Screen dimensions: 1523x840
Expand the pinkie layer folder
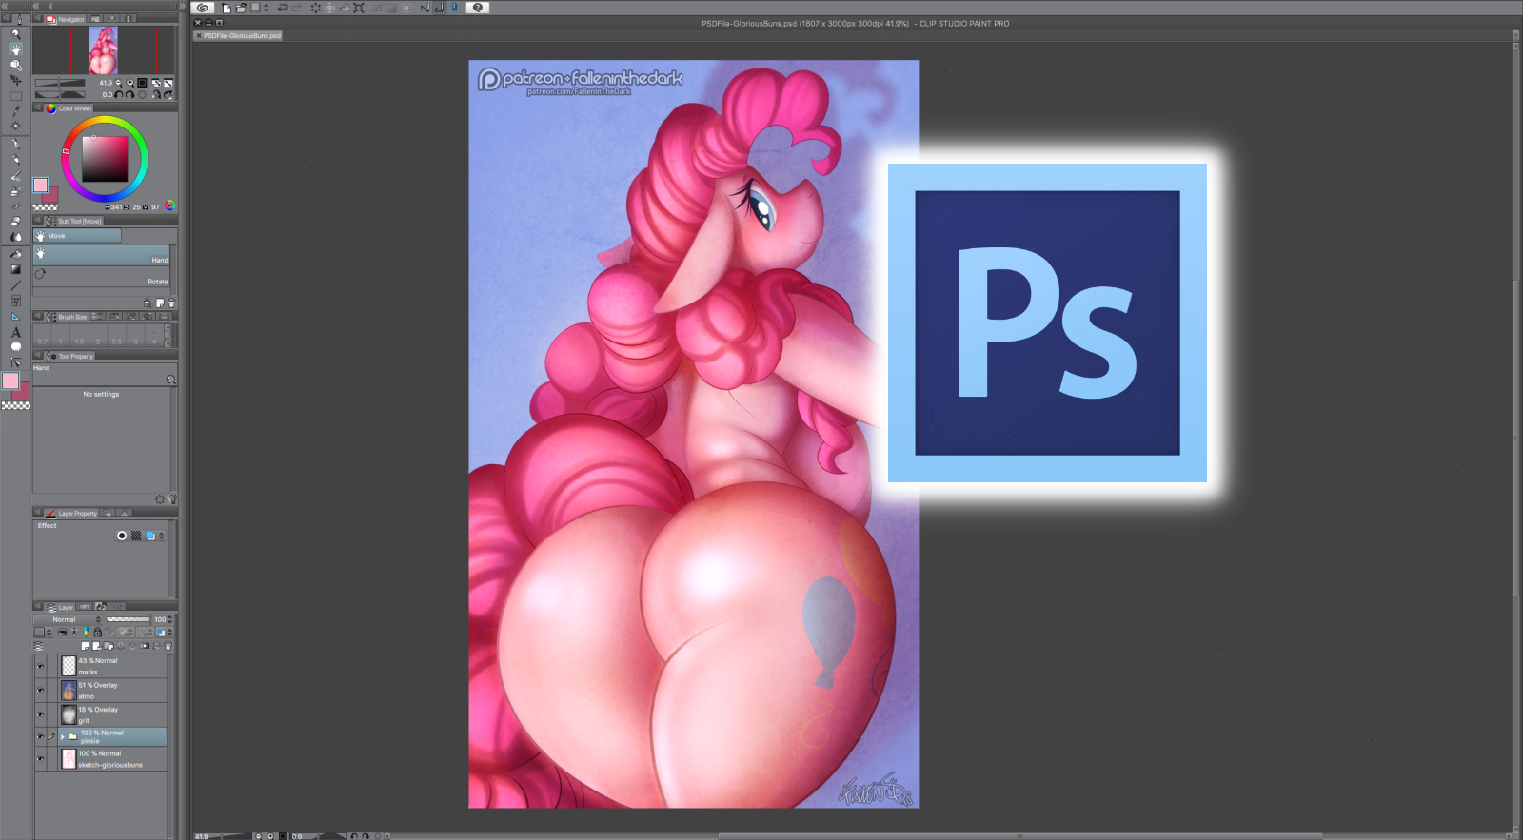pos(63,736)
